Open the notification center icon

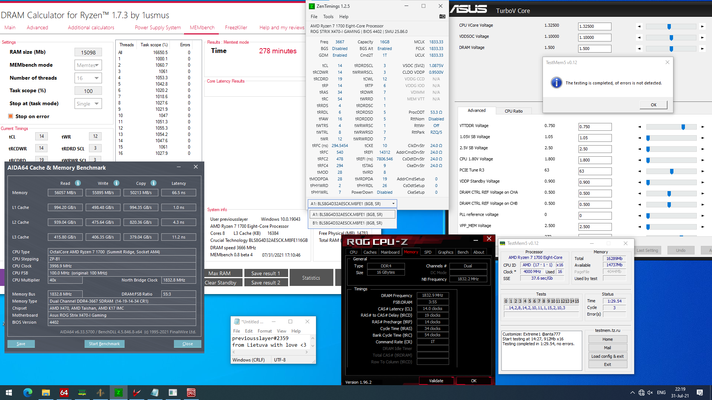[x=700, y=393]
